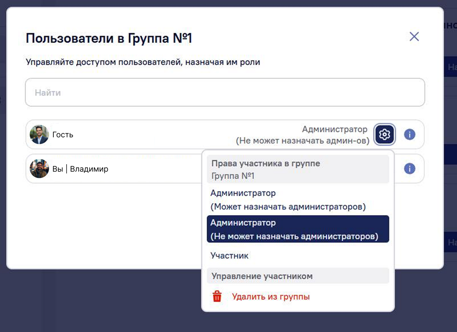Open info icon for Владимир row
Screen dimensions: 457x332
click(409, 169)
